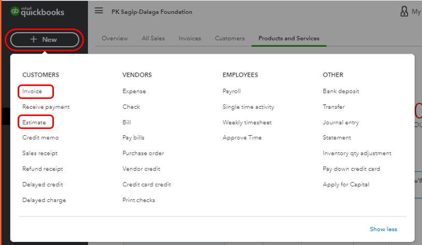Select Receive payment option

click(46, 107)
